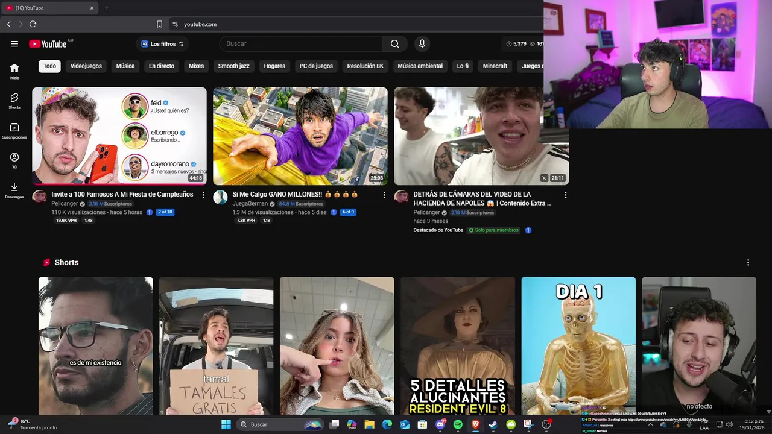Select the Videojuegos filter chip
Screen dimensions: 772x434
click(86, 66)
